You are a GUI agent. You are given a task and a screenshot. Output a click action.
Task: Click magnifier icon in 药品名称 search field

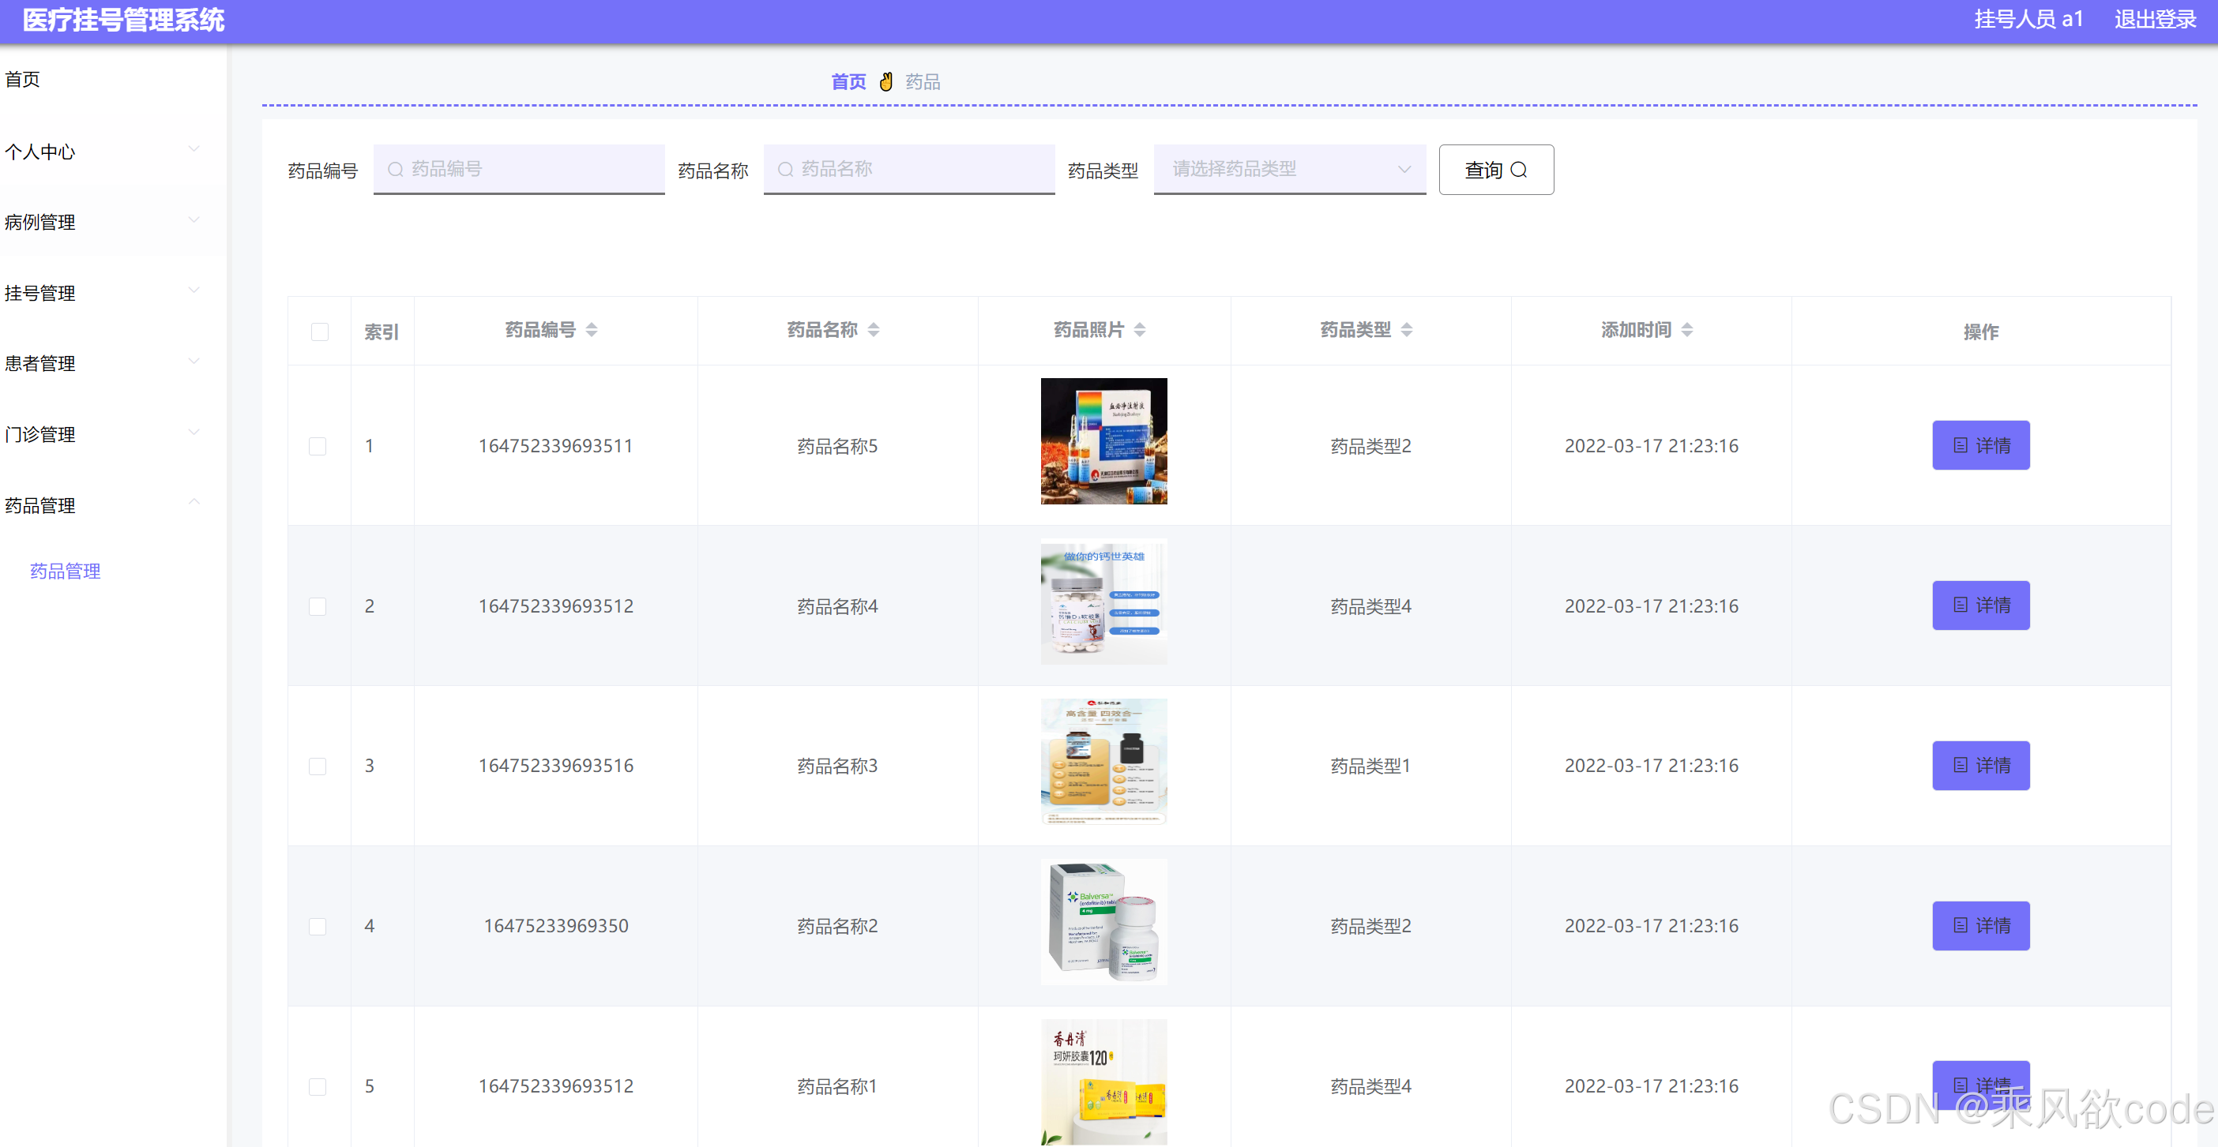pos(785,170)
